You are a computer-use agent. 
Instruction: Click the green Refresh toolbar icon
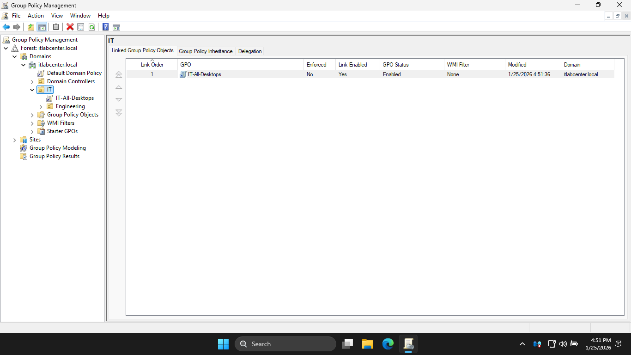click(91, 27)
